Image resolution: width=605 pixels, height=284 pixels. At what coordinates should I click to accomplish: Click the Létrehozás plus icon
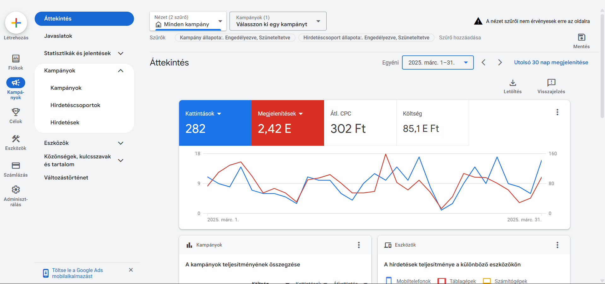16,23
